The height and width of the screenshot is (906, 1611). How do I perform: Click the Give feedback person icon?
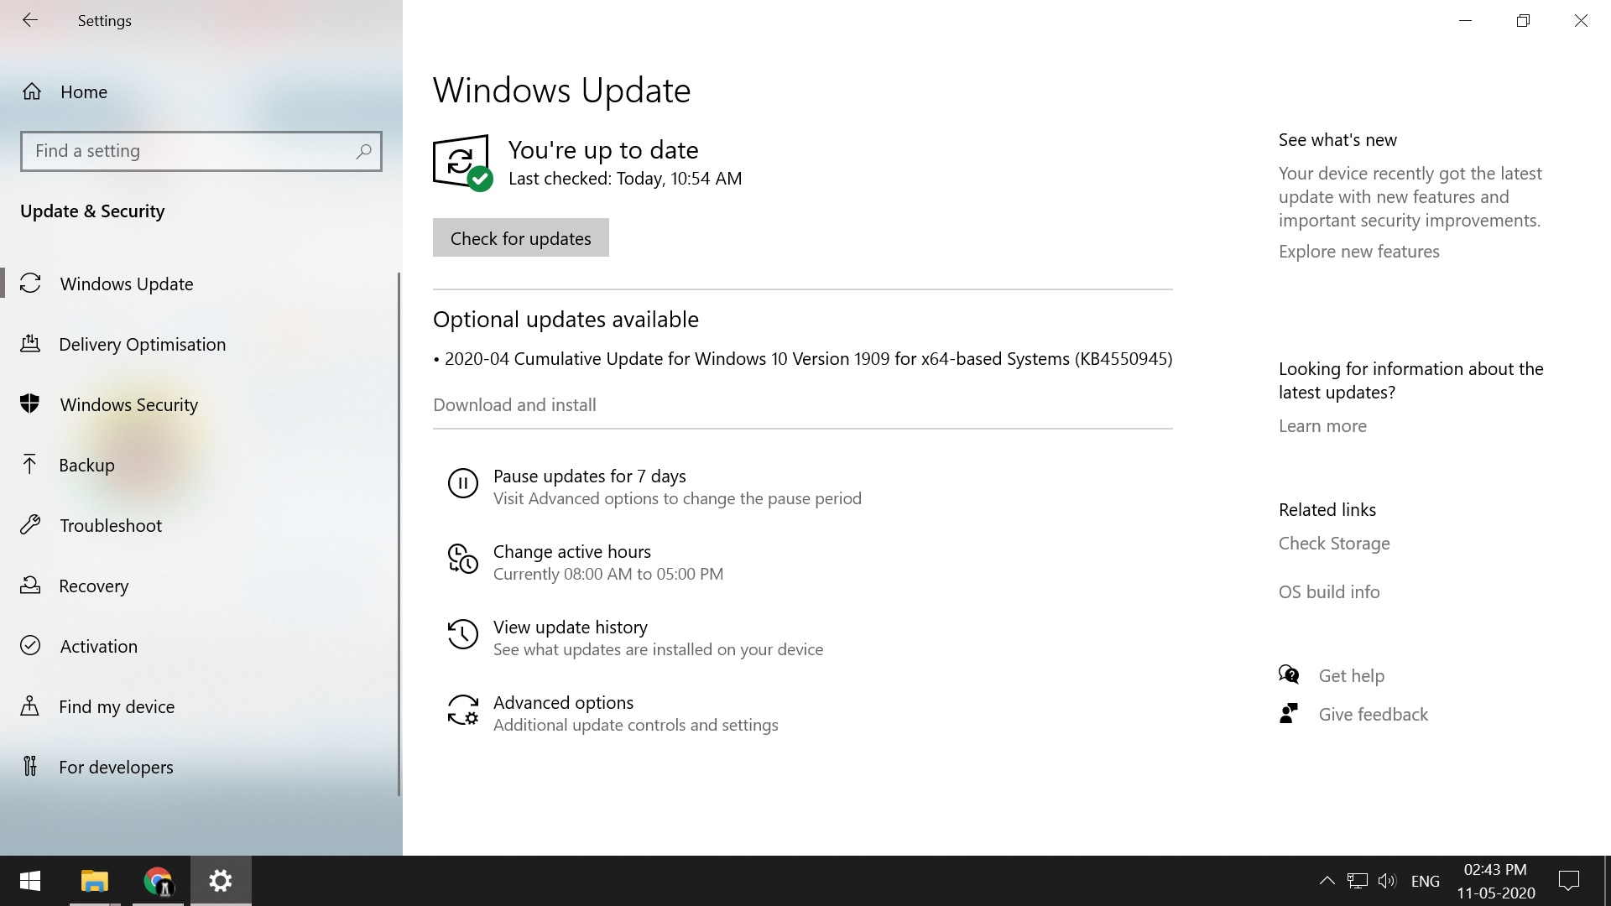(x=1289, y=714)
